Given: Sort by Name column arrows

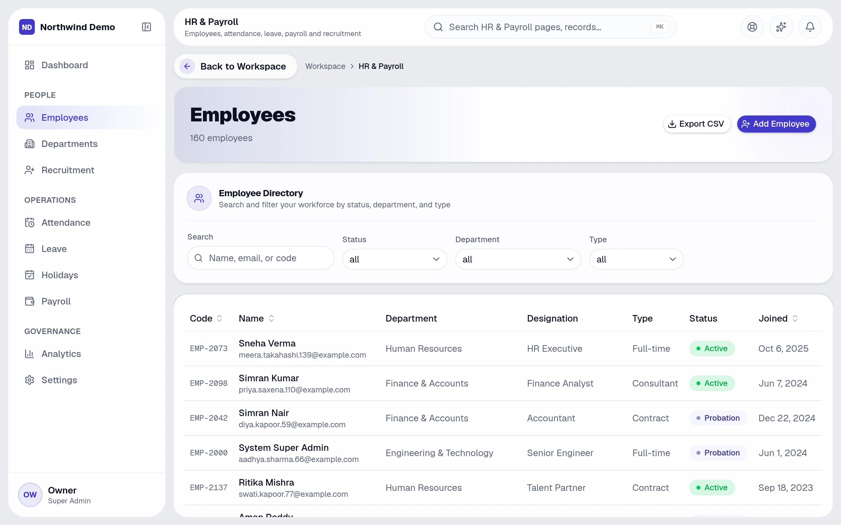Looking at the screenshot, I should click(271, 318).
